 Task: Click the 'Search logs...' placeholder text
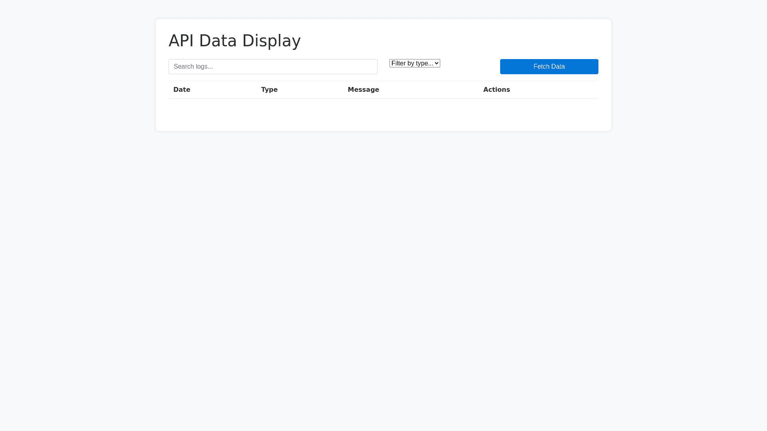point(193,67)
